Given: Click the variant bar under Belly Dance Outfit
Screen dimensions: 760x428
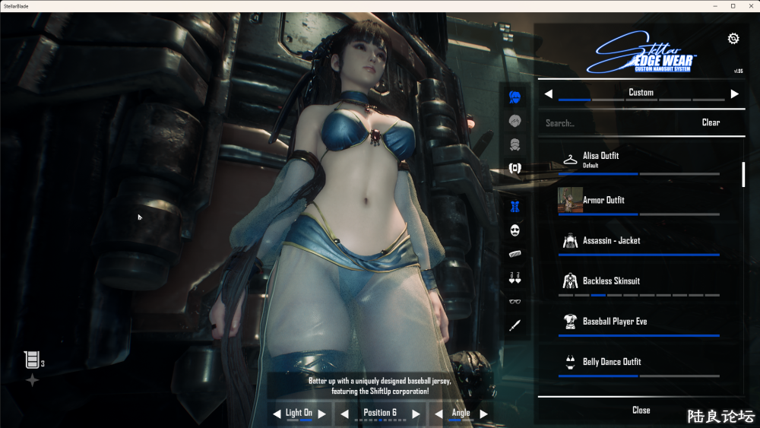Looking at the screenshot, I should [639, 376].
